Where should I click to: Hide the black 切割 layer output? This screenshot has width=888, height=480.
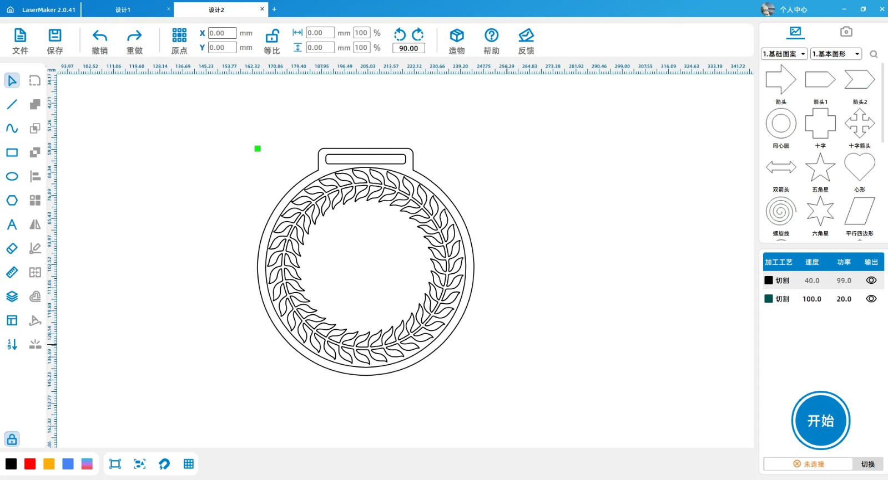[871, 280]
